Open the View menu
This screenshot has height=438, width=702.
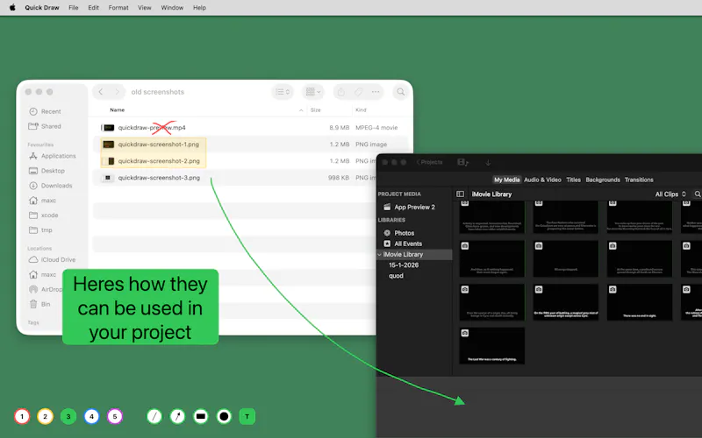145,8
